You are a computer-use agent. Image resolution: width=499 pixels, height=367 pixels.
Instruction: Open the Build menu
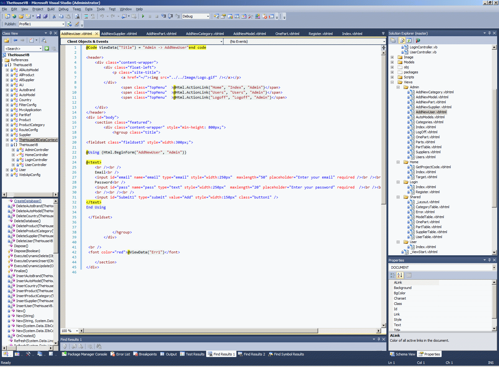51,9
